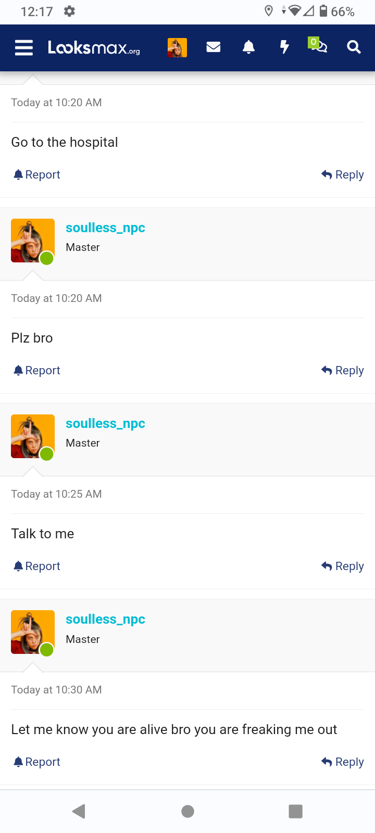Open account avatar in header bar
The image size is (375, 833).
[x=177, y=47]
